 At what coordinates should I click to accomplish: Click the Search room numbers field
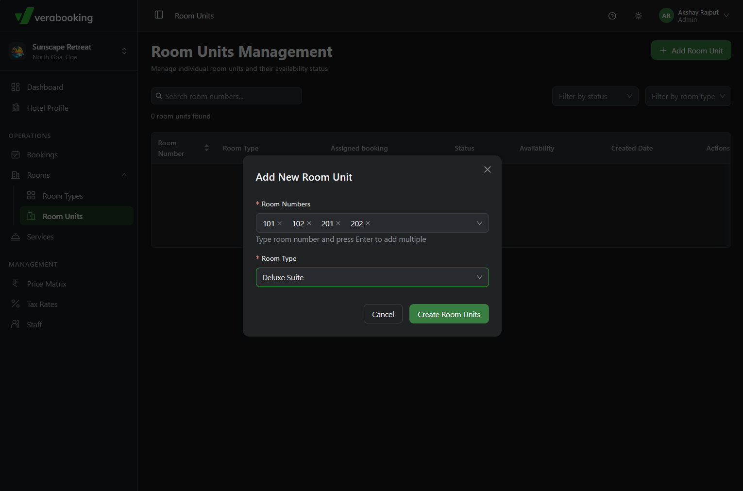(226, 96)
